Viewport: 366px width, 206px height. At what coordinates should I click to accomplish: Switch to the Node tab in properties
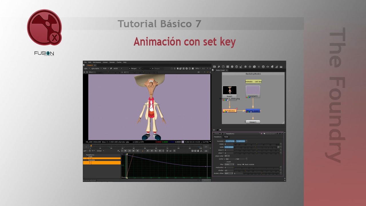click(x=226, y=137)
